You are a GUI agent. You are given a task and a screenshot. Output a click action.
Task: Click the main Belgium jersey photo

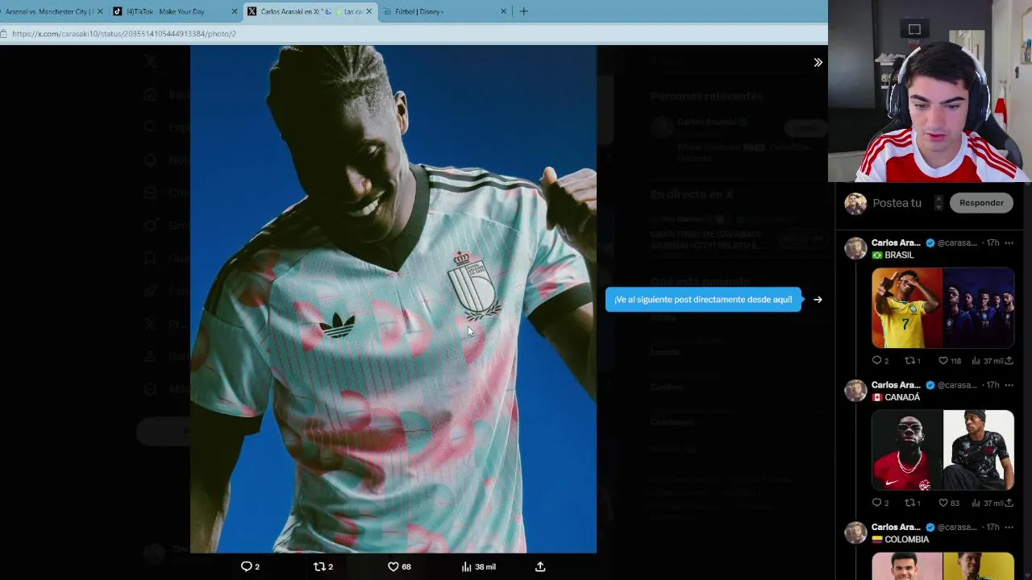[393, 299]
